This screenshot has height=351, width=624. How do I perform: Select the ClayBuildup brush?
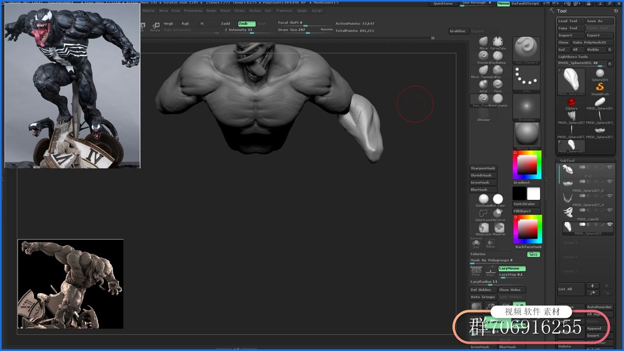[498, 57]
